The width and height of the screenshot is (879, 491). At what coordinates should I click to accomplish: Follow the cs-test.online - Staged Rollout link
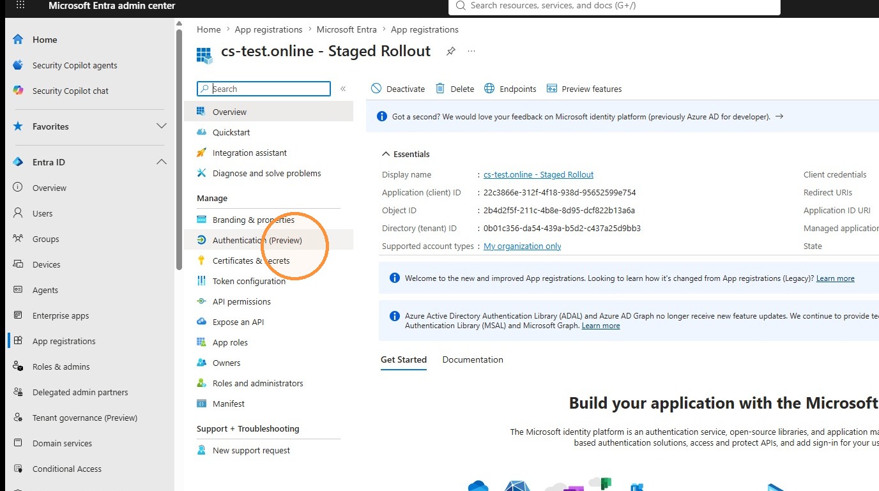539,174
